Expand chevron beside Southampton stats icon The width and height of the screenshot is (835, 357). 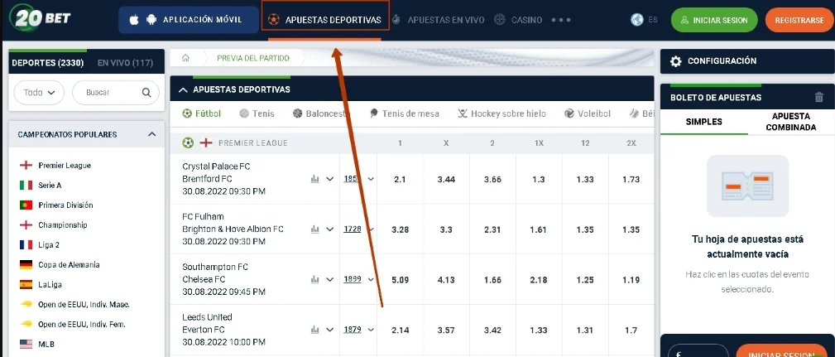tap(329, 279)
